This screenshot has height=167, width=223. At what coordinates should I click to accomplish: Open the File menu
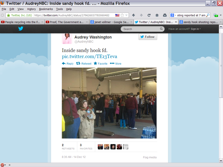[x=4, y=9]
